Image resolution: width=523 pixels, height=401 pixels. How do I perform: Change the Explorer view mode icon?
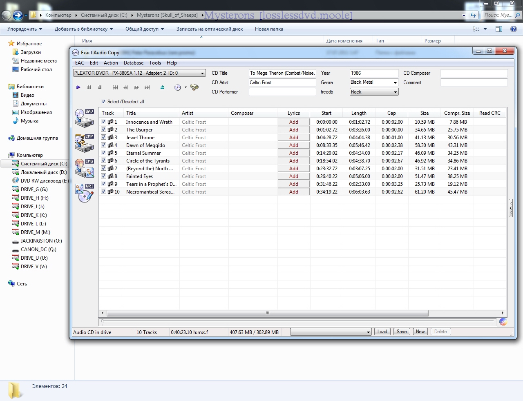(476, 29)
